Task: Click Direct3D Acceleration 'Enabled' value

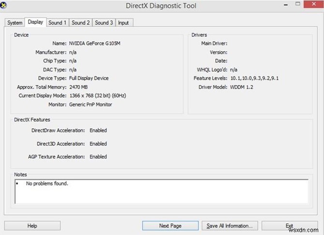Action: coord(98,144)
